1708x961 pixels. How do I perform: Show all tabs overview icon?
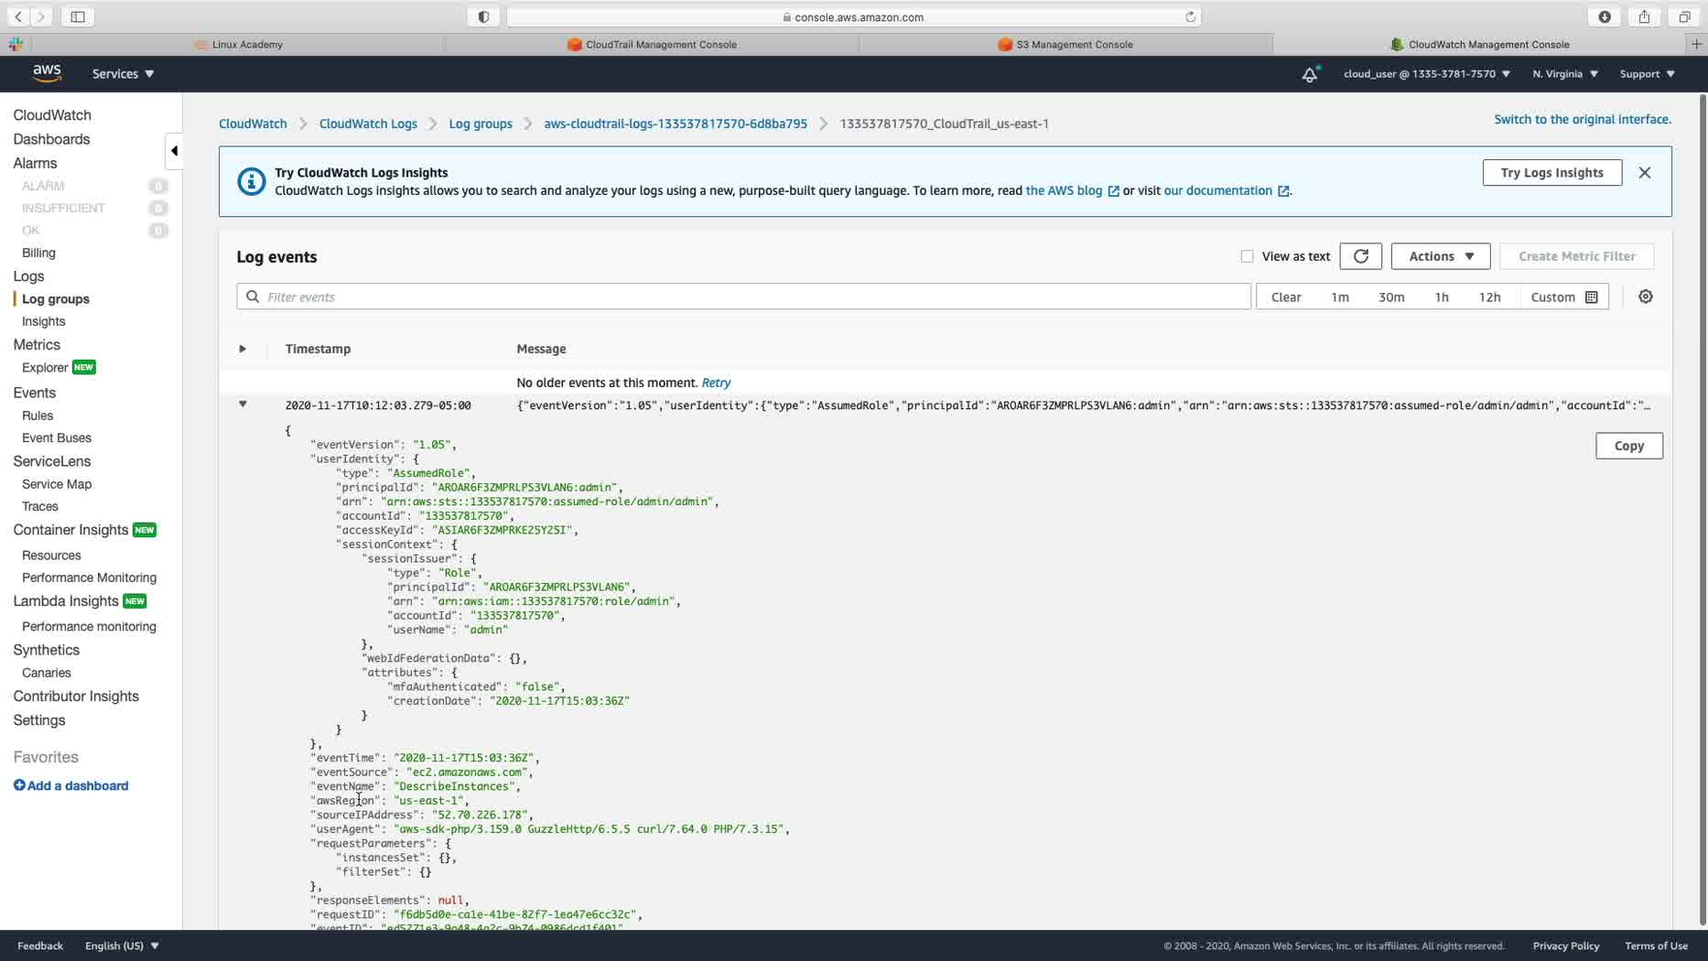1684,16
